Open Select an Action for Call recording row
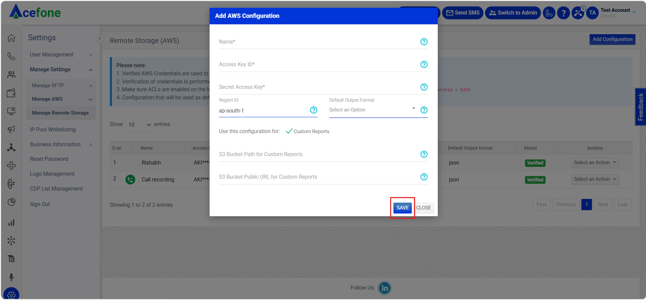The width and height of the screenshot is (646, 300). (595, 179)
